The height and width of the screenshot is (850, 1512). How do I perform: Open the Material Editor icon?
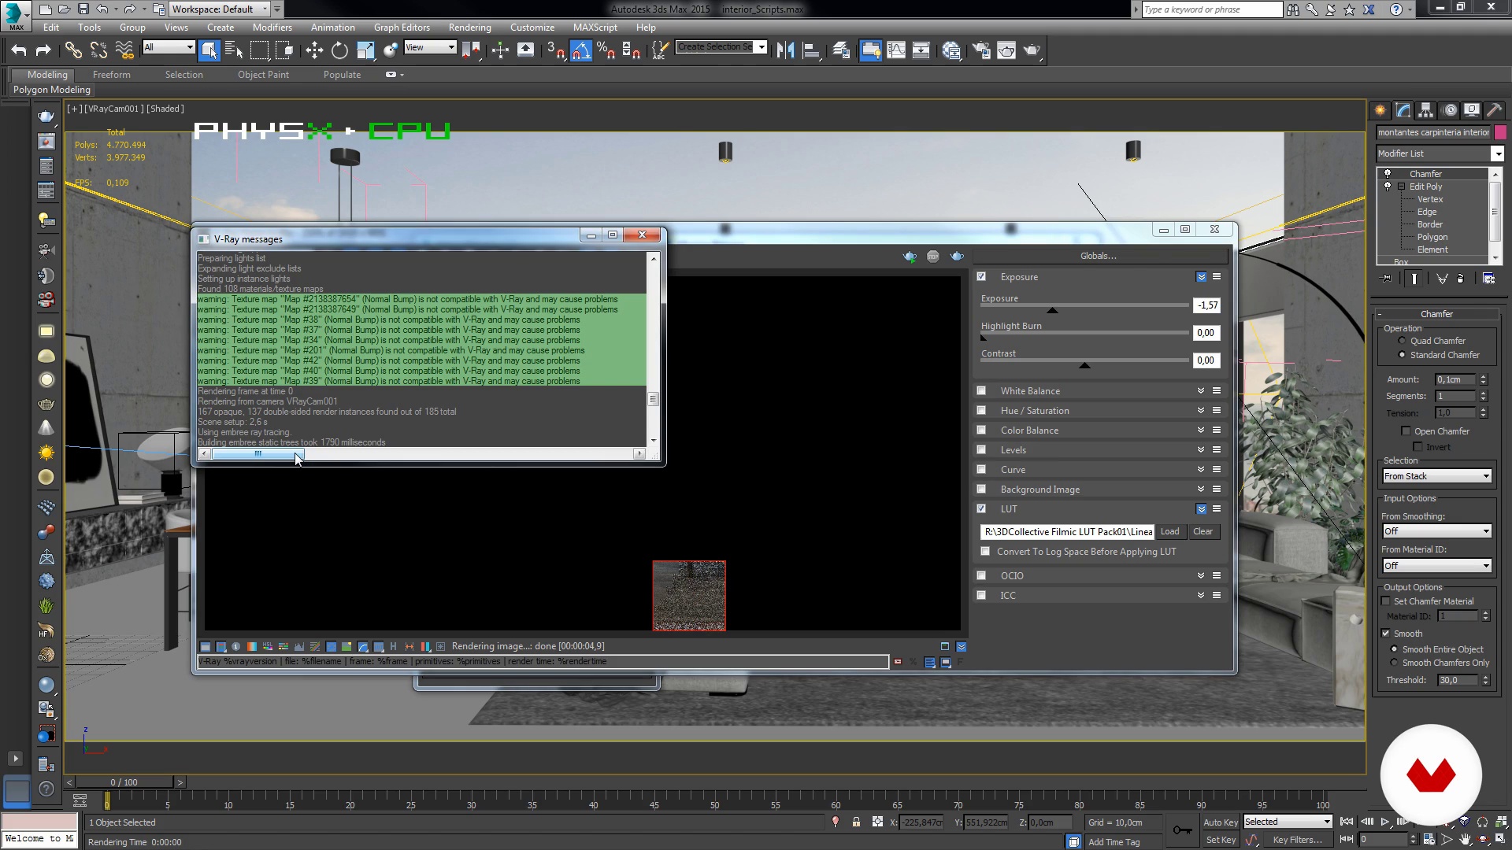coord(951,50)
